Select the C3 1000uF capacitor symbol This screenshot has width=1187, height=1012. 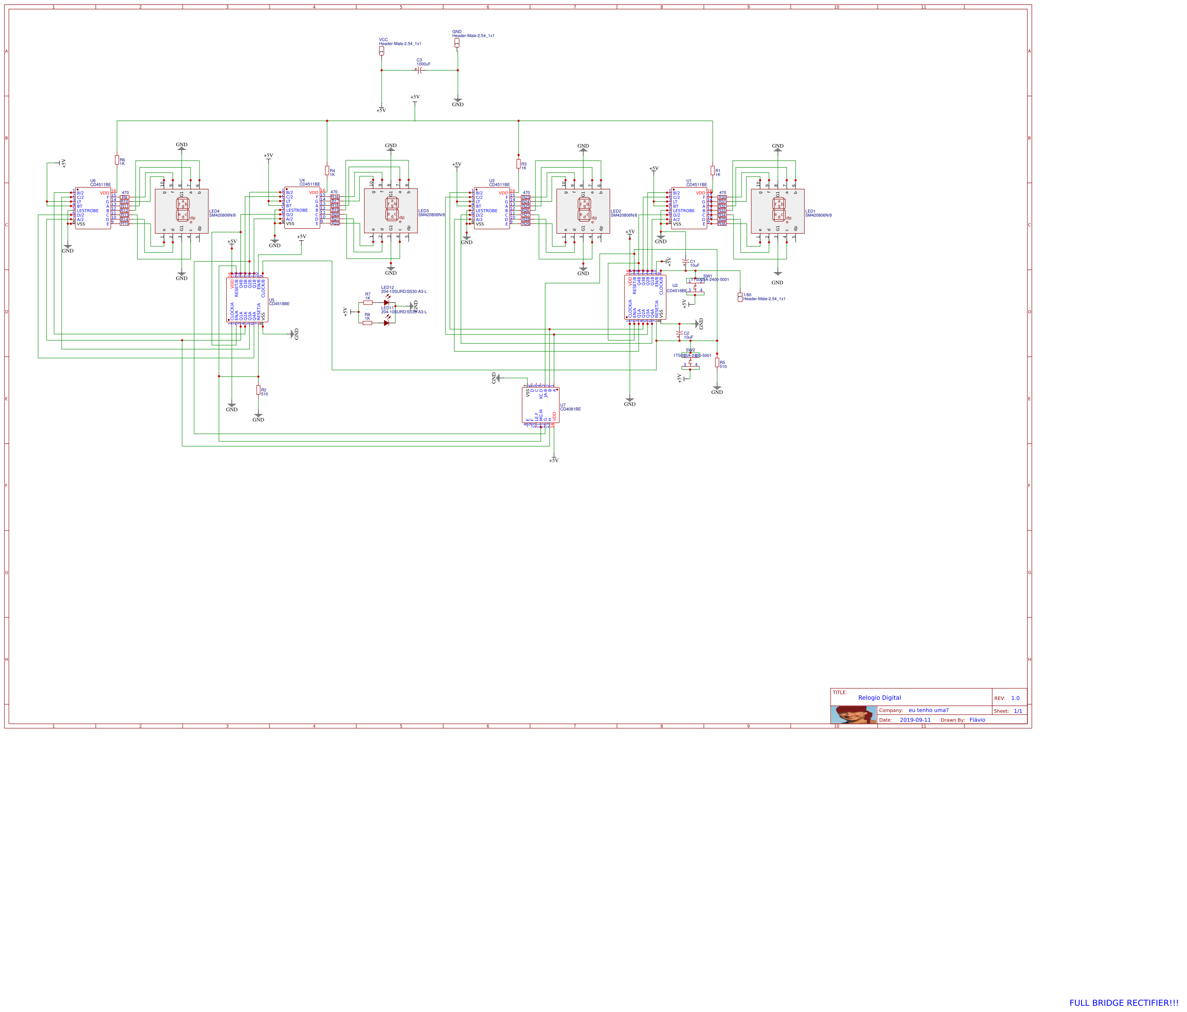point(419,70)
